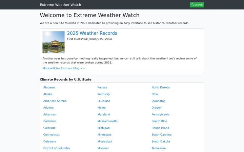Open Kansas climate records
The width and height of the screenshot is (244, 152).
tap(102, 87)
